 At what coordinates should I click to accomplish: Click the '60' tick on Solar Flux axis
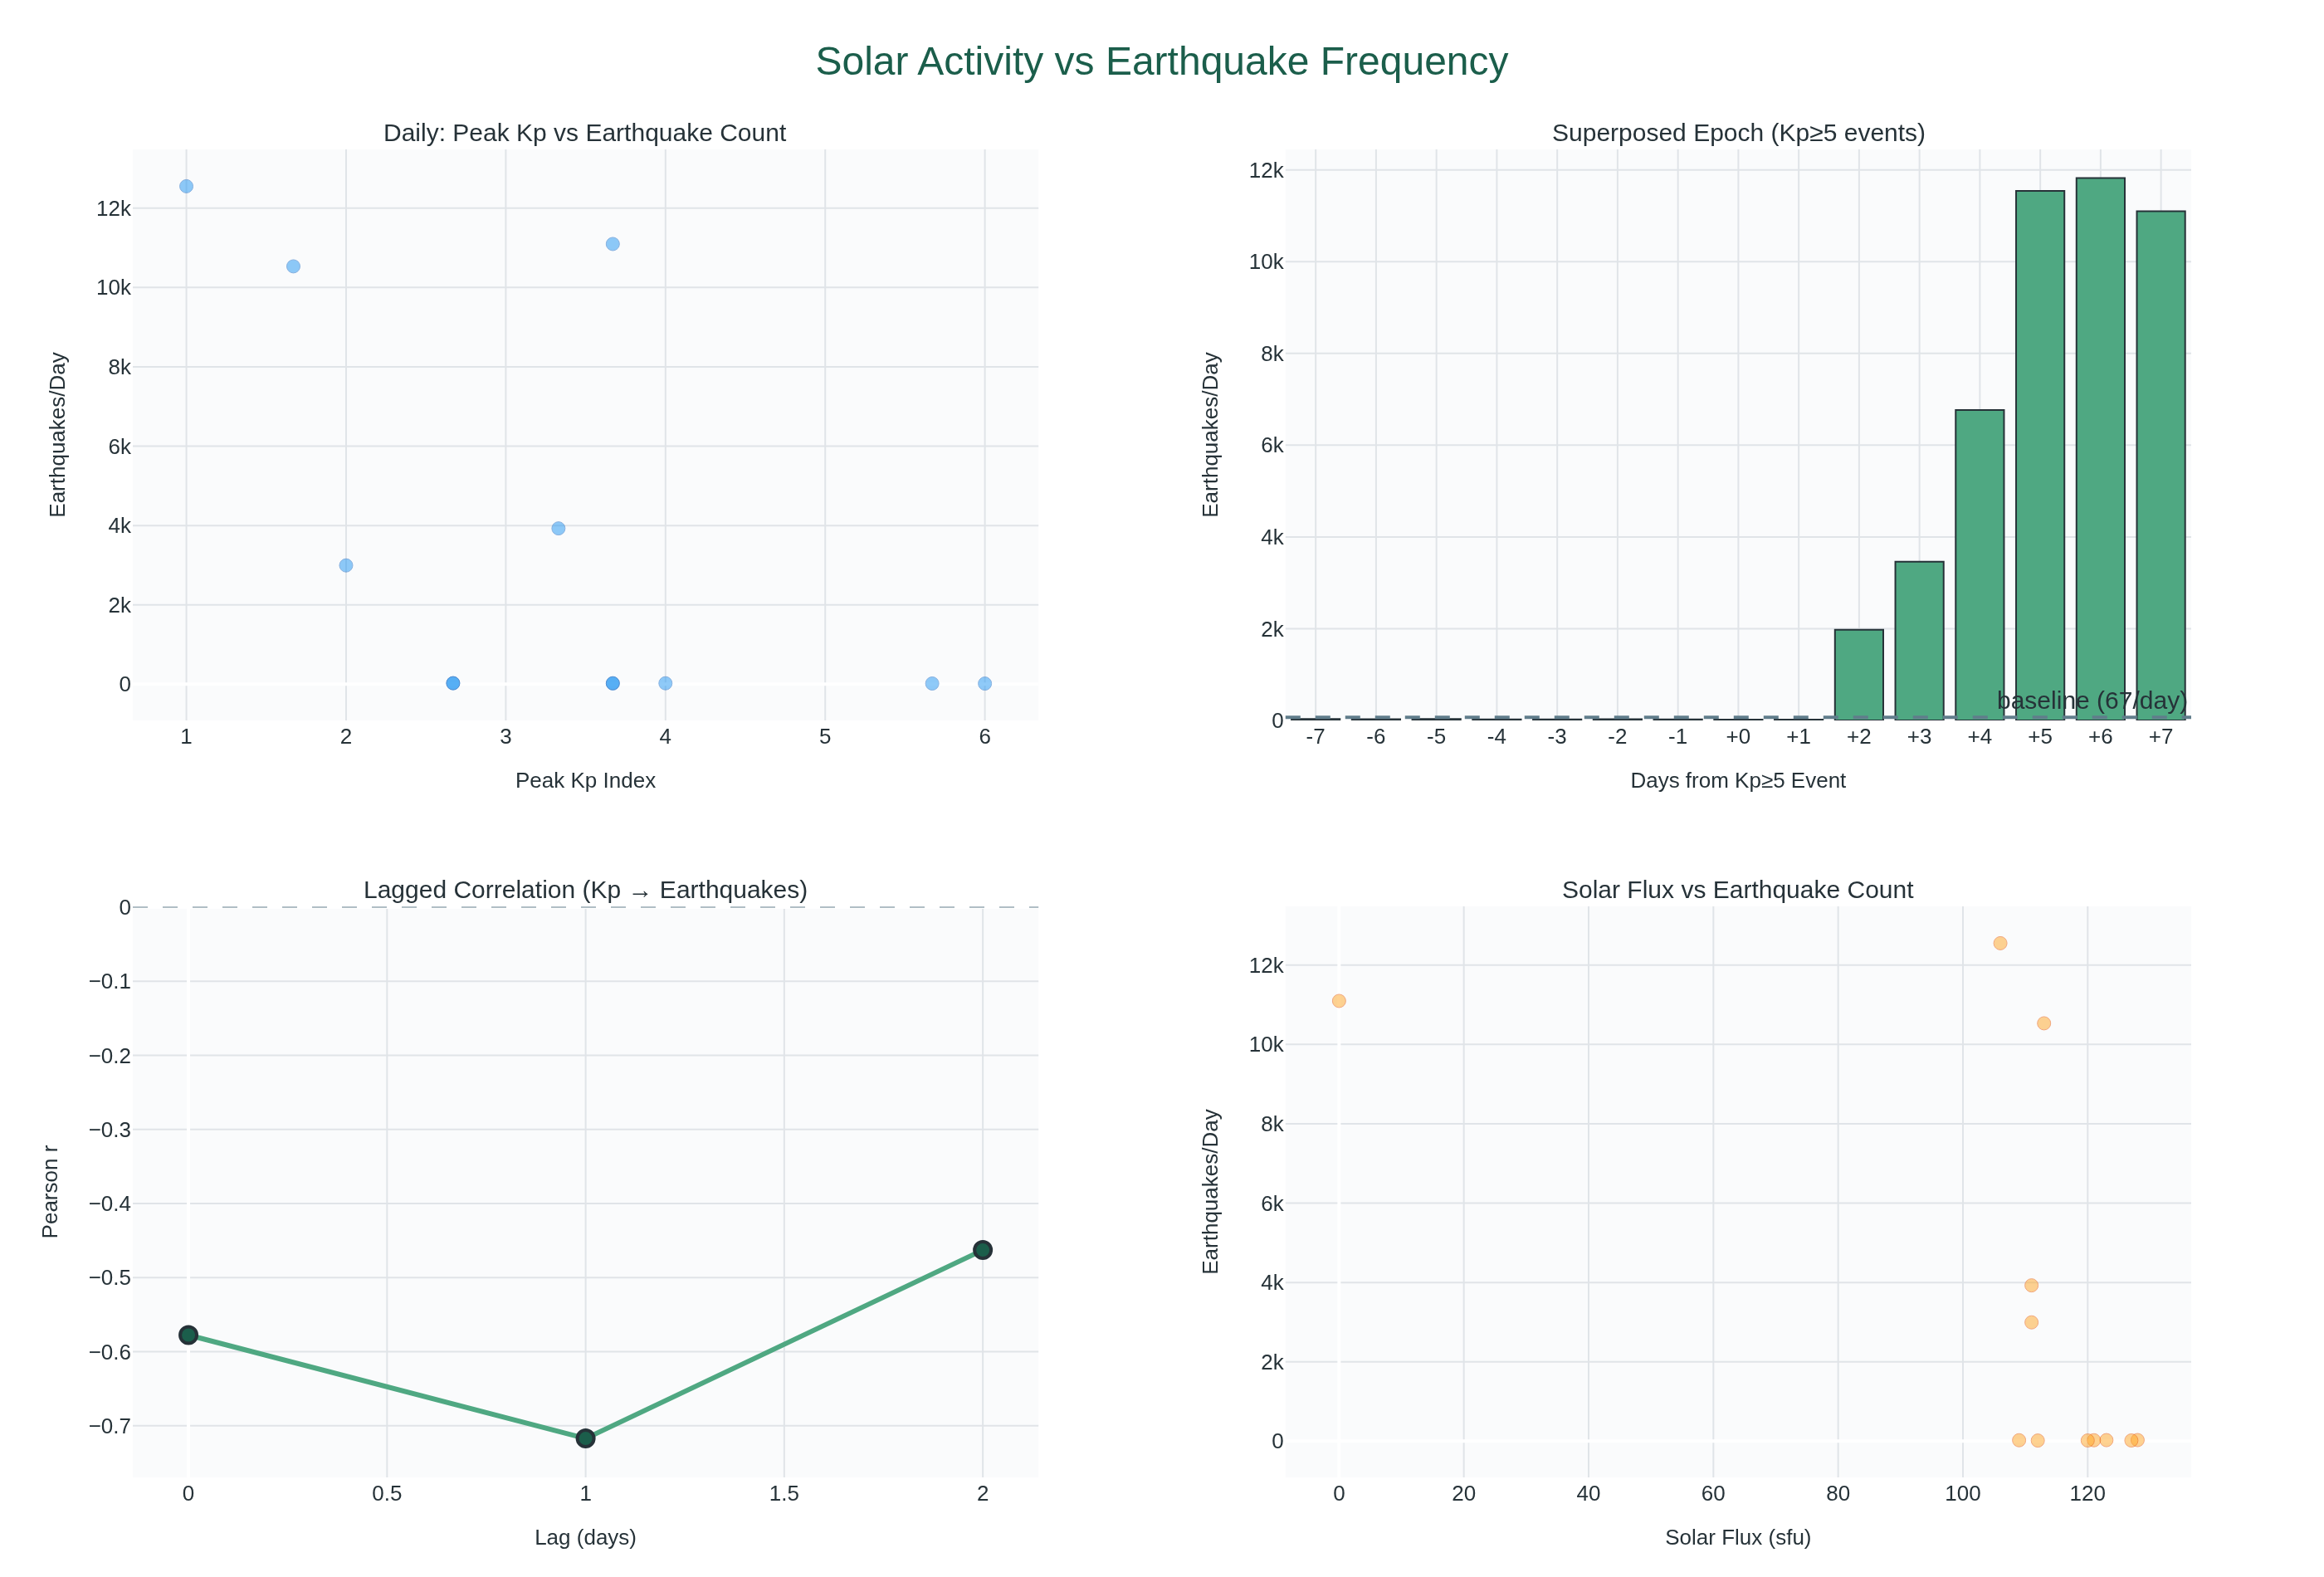1713,1494
